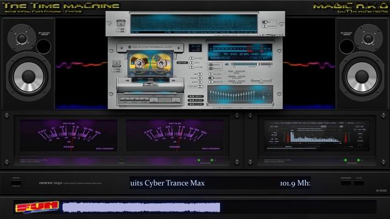
Task: Click 'The Time Machine' title text
Action: coord(61,5)
